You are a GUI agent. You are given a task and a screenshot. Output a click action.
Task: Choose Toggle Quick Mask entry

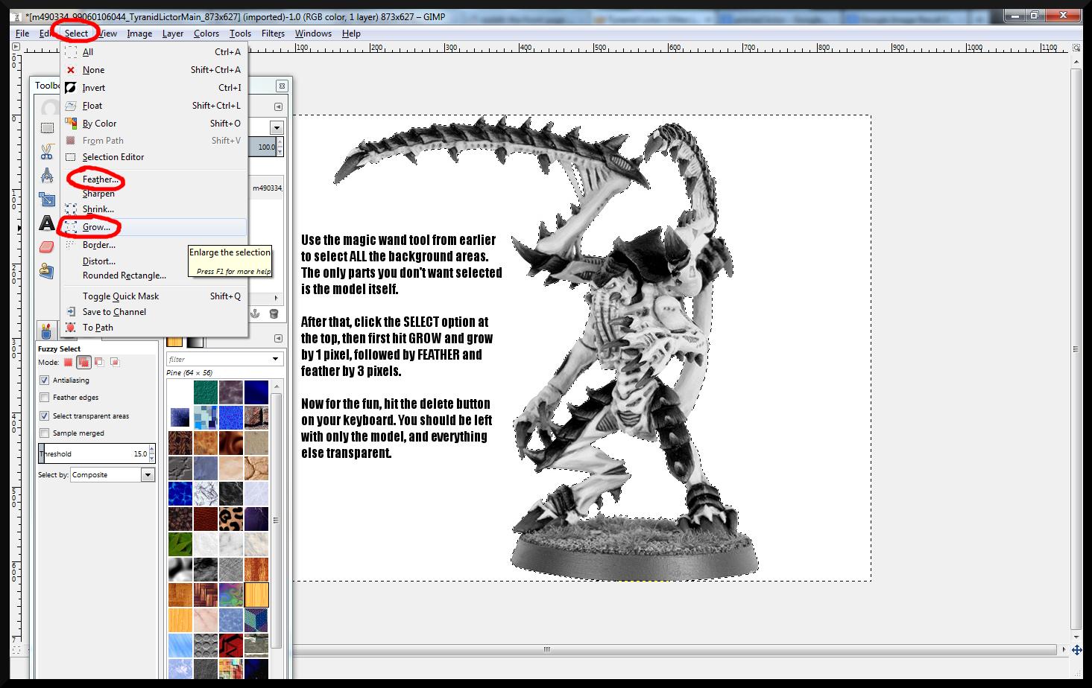coord(154,296)
